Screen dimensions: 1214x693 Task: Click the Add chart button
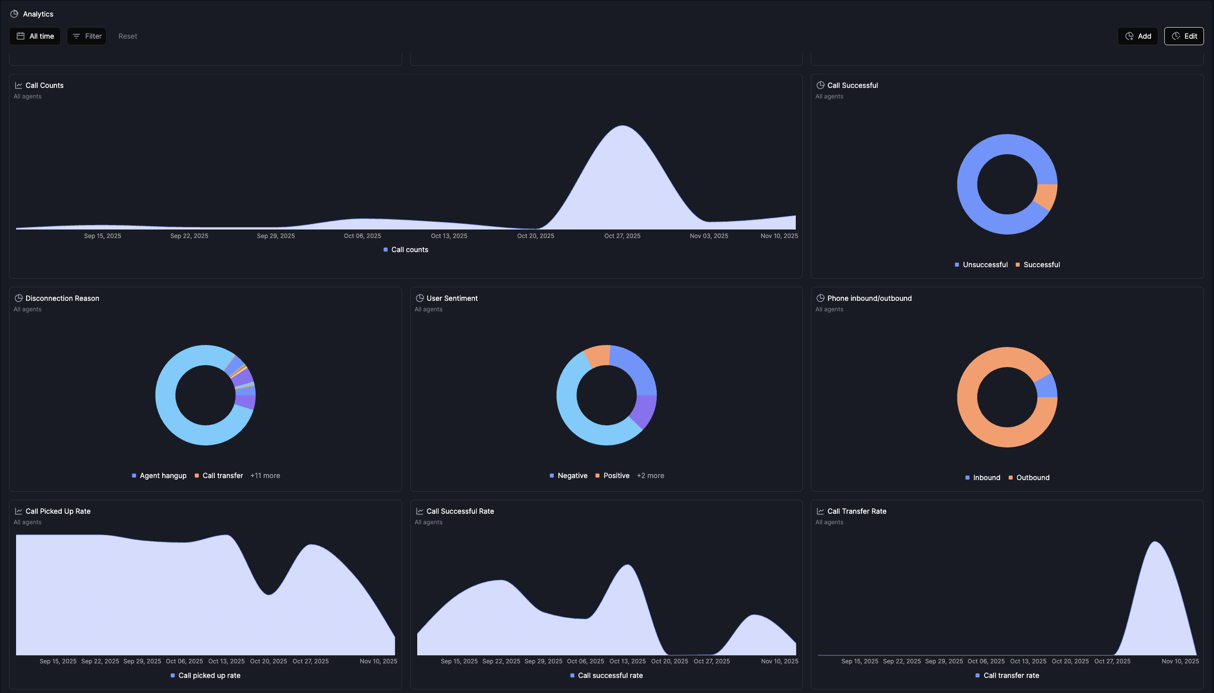[x=1138, y=36]
